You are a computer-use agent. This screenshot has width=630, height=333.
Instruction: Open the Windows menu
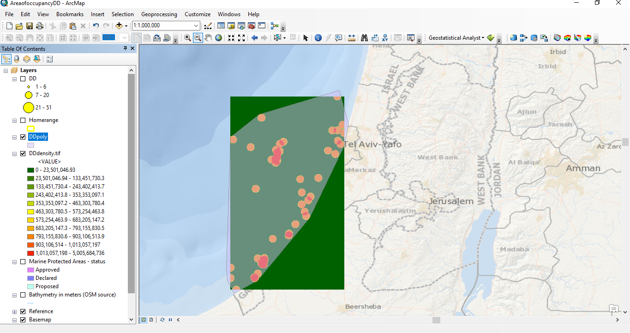[x=229, y=14]
